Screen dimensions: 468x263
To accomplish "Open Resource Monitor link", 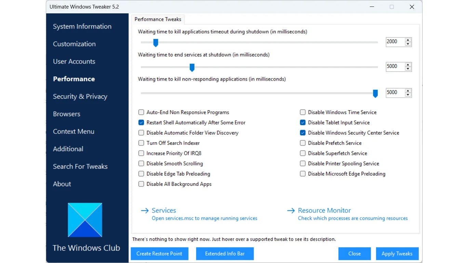I will tap(324, 211).
